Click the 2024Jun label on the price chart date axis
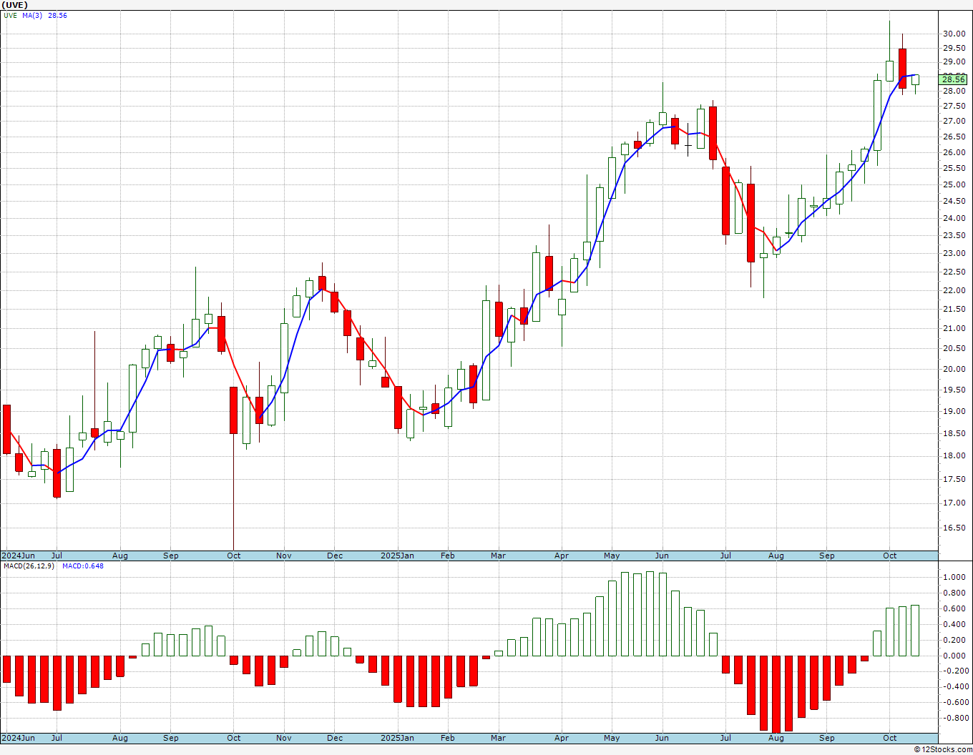 click(x=18, y=556)
